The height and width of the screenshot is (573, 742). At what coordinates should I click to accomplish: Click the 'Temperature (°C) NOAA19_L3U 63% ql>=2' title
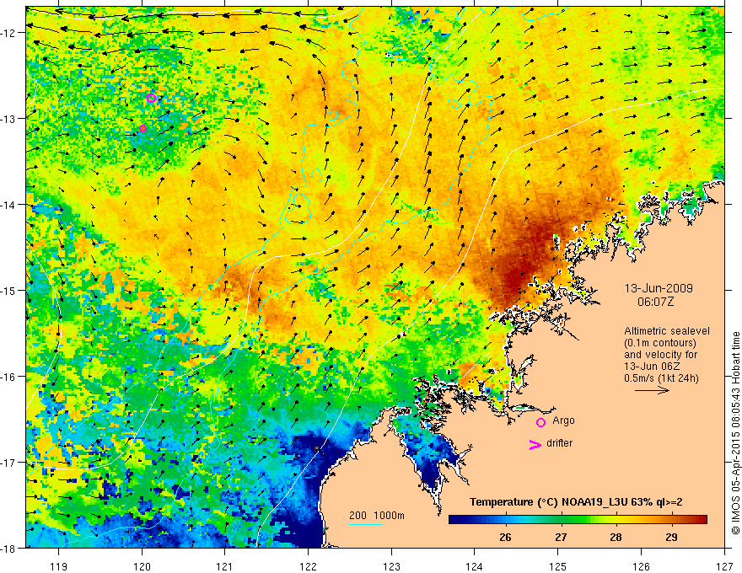click(x=576, y=502)
